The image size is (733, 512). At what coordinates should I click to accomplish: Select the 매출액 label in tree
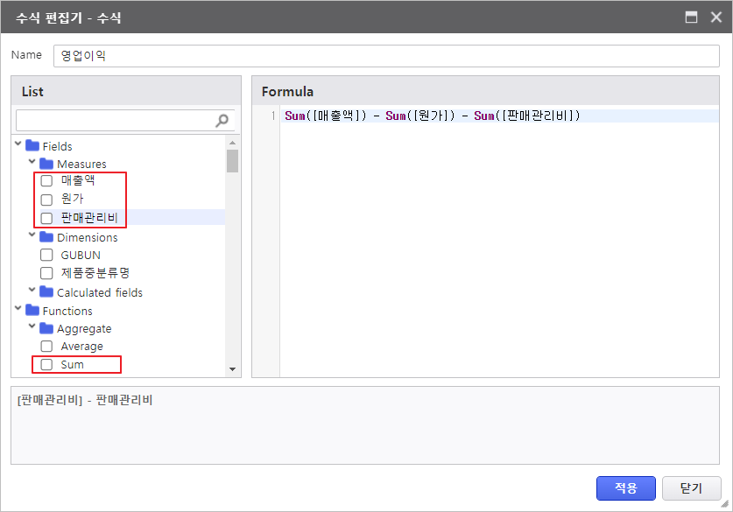click(78, 180)
